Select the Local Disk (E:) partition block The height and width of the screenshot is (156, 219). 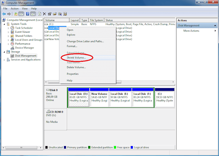[120, 98]
